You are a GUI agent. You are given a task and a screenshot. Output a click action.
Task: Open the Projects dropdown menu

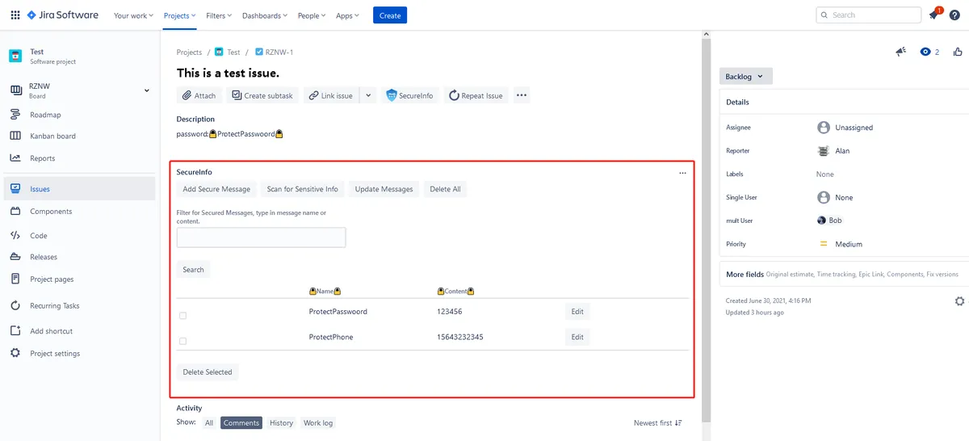click(x=179, y=15)
